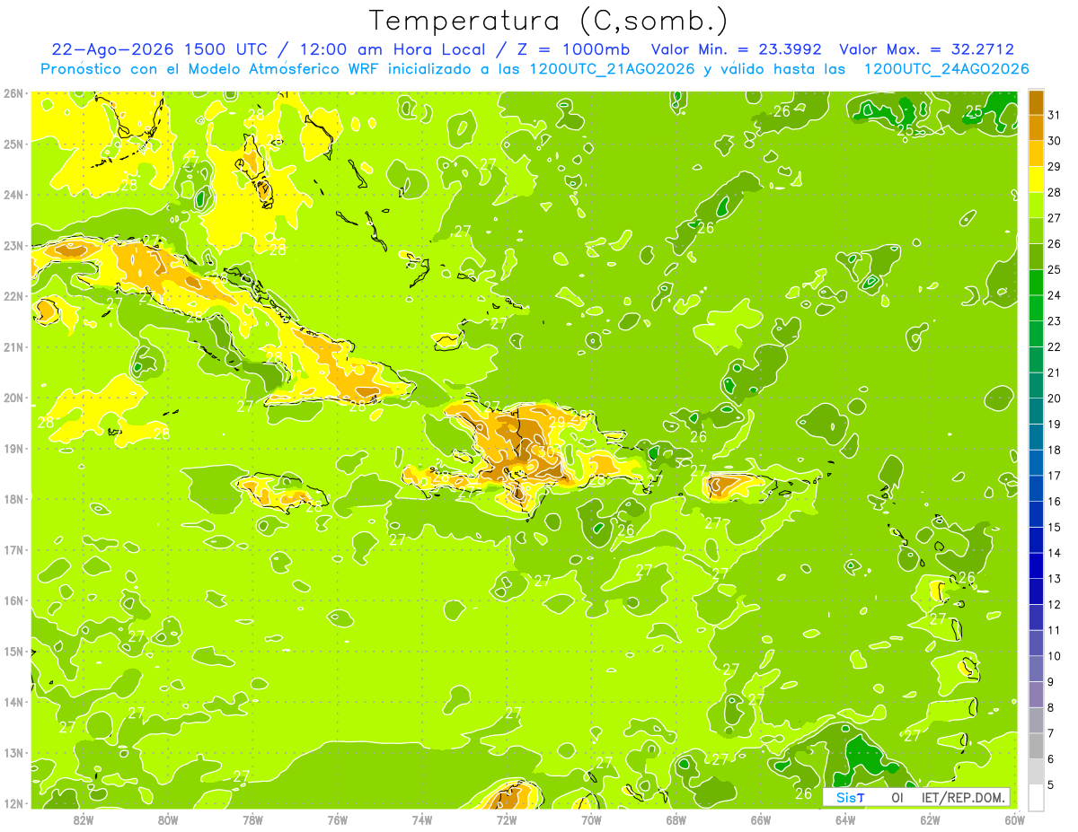1078x832 pixels.
Task: Click the longitude axis label 68W
Action: pyautogui.click(x=676, y=819)
